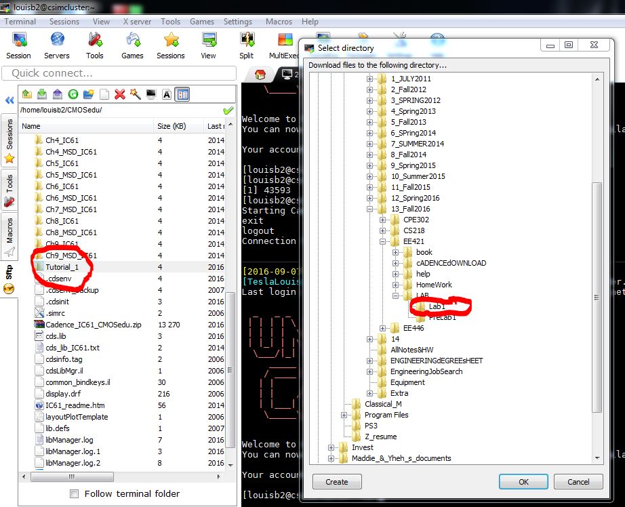Image resolution: width=625 pixels, height=507 pixels.
Task: Click the open terminal here icon in SFTP toolbar
Action: coord(151,94)
